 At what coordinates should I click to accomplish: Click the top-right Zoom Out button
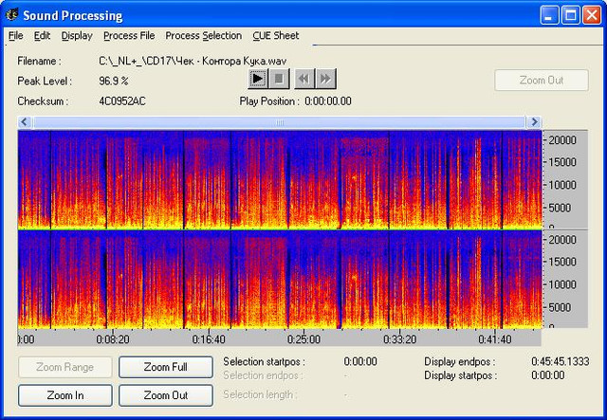point(542,81)
